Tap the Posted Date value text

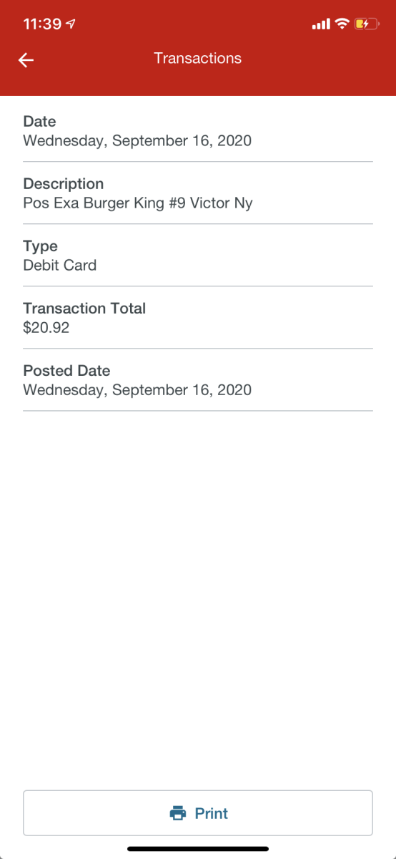point(137,390)
